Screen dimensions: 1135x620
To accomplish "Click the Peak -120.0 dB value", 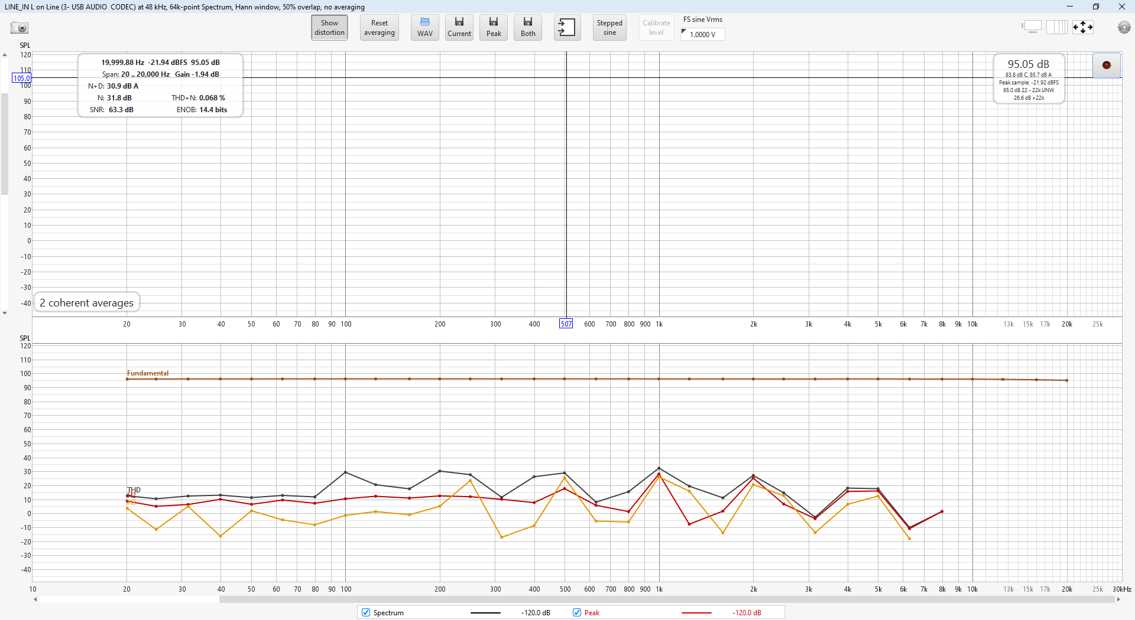I will (747, 613).
